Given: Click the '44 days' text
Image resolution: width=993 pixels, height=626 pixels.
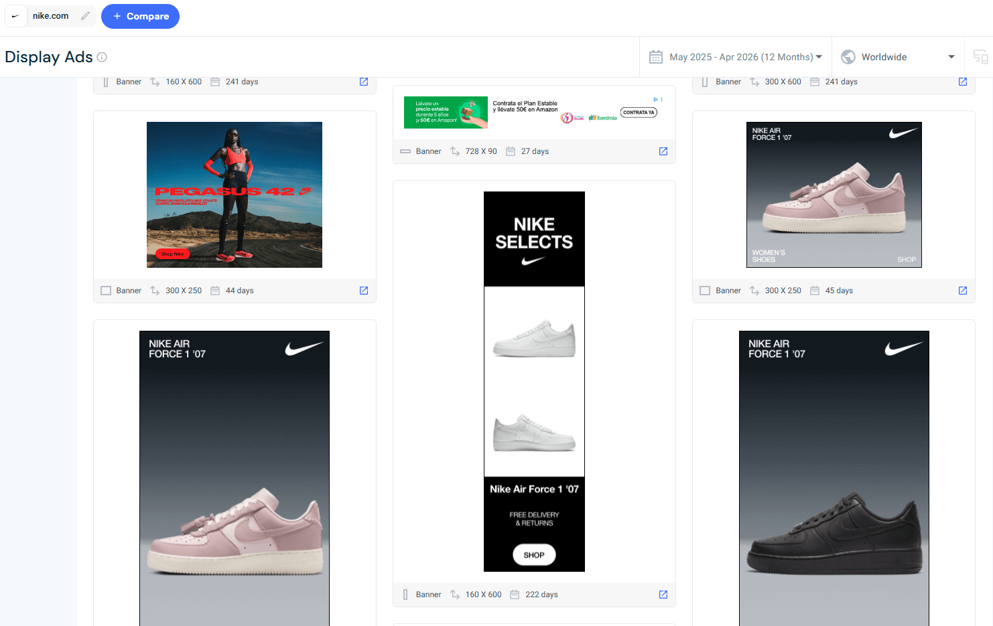Looking at the screenshot, I should (240, 291).
